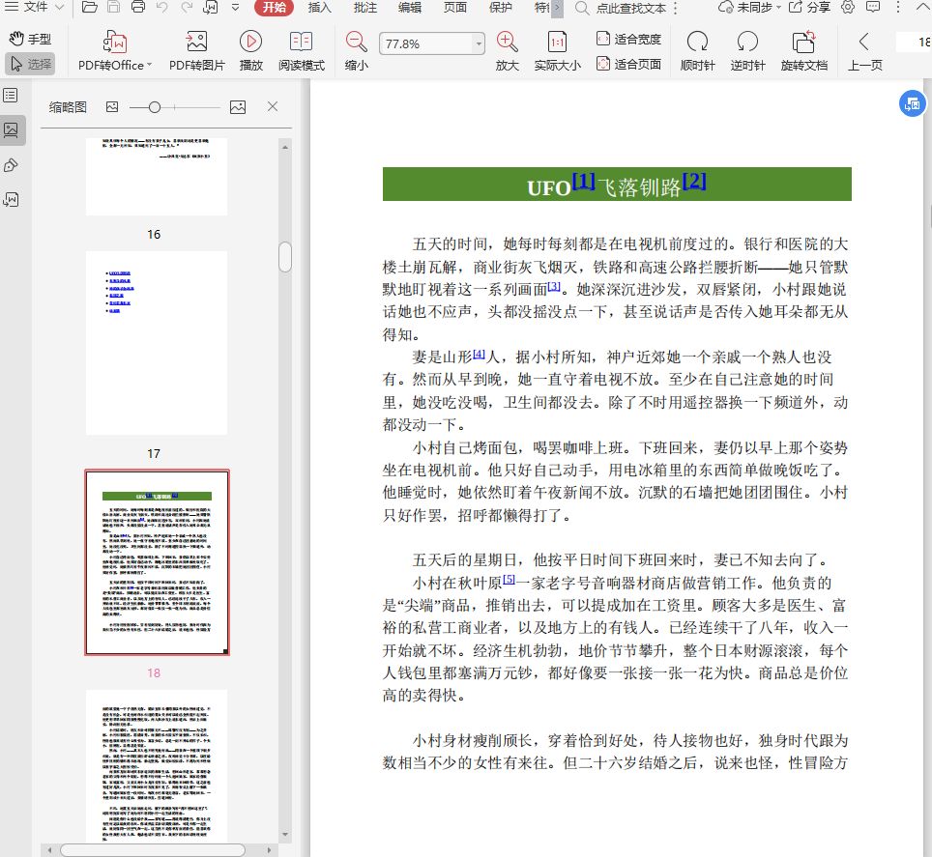
Task: Go to 上一页 previous page
Action: (864, 43)
